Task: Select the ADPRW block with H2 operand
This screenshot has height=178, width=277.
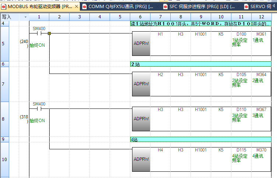Action: point(141,83)
